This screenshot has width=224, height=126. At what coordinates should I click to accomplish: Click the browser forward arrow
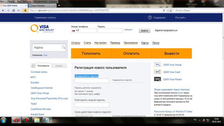coord(8,10)
